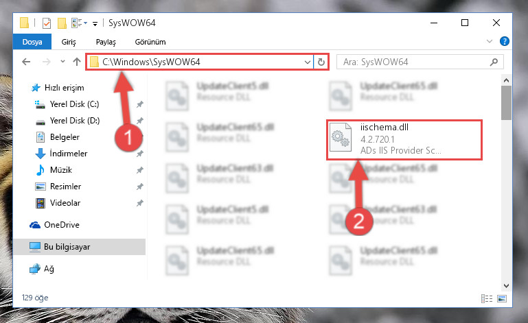528x323 pixels.
Task: Expand the ribbon with the chevron
Action: click(490, 41)
